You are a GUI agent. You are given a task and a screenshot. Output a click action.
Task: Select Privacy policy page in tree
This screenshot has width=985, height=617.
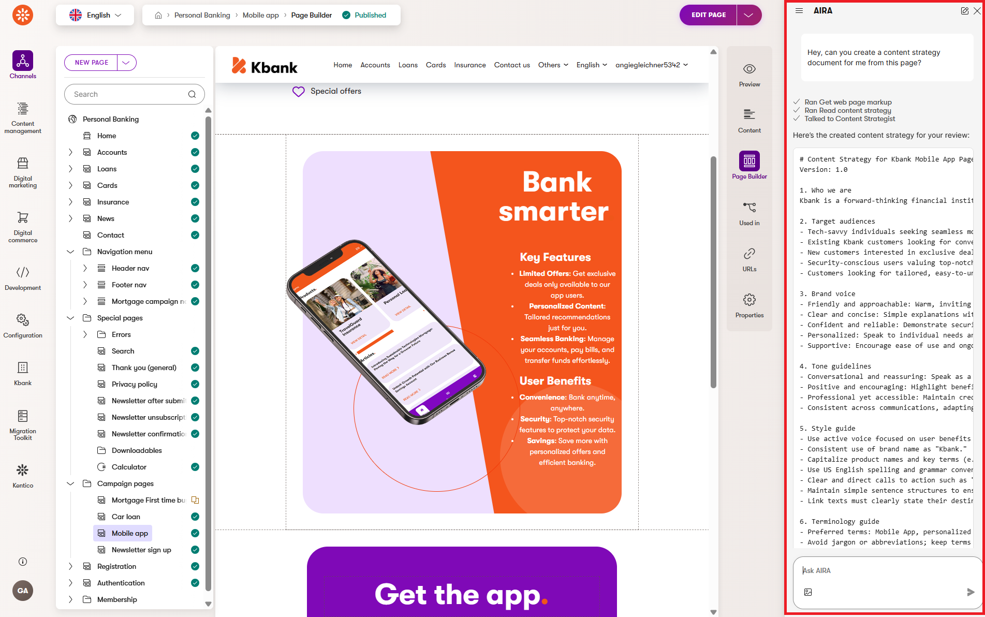point(135,384)
